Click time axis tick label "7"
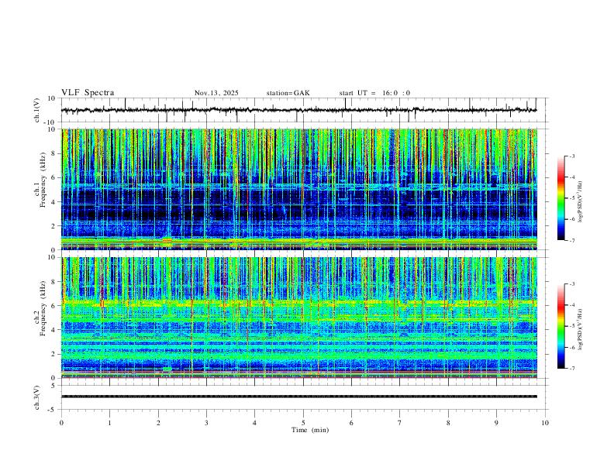This screenshot has width=614, height=474. point(400,423)
